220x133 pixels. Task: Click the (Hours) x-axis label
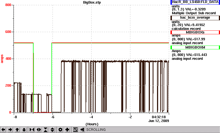pos(92,124)
